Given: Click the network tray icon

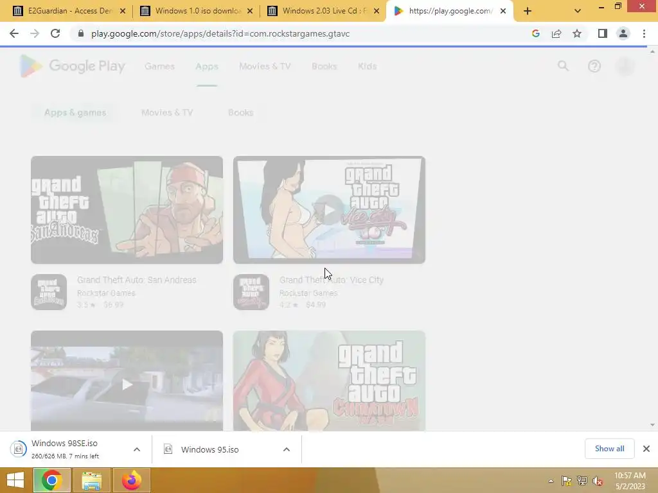Looking at the screenshot, I should coord(582,481).
